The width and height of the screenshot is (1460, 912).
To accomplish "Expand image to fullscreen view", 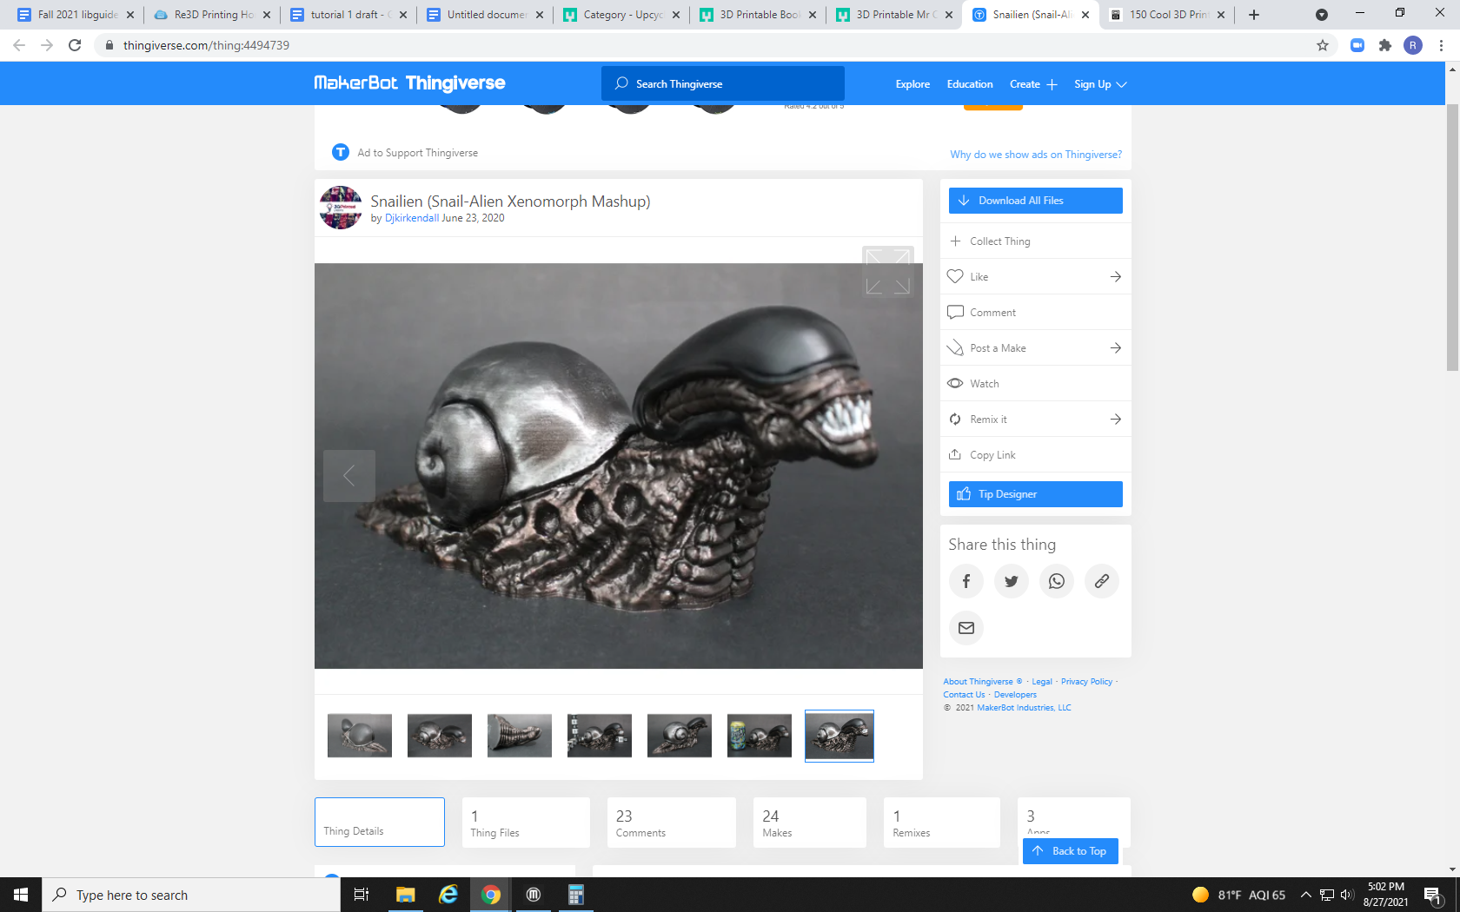I will (x=887, y=272).
